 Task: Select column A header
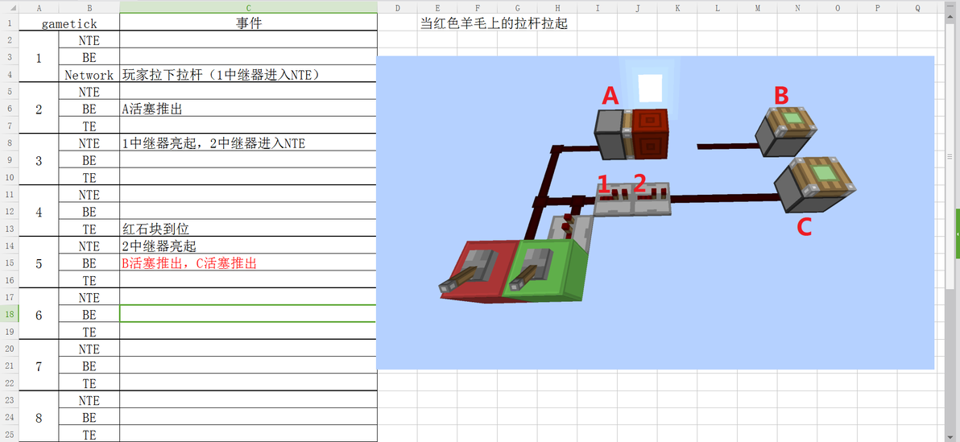[39, 8]
